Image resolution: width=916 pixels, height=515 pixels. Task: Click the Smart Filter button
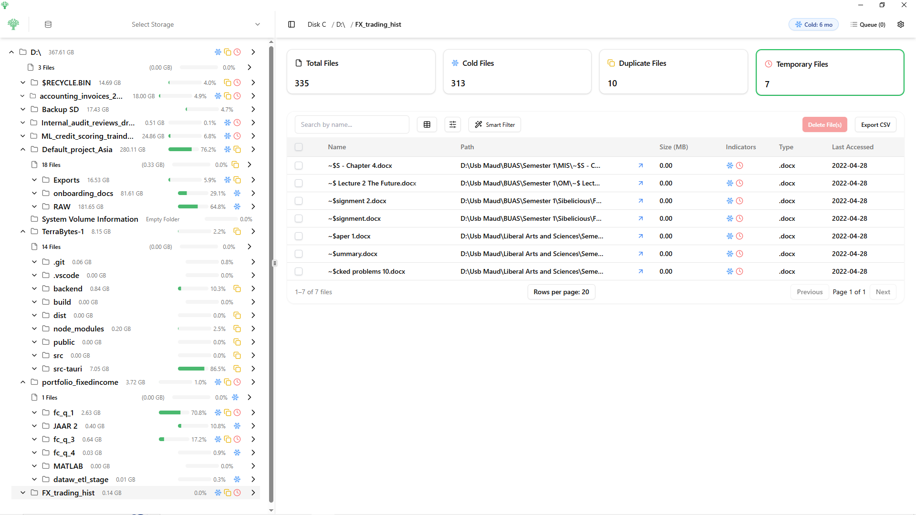[494, 124]
